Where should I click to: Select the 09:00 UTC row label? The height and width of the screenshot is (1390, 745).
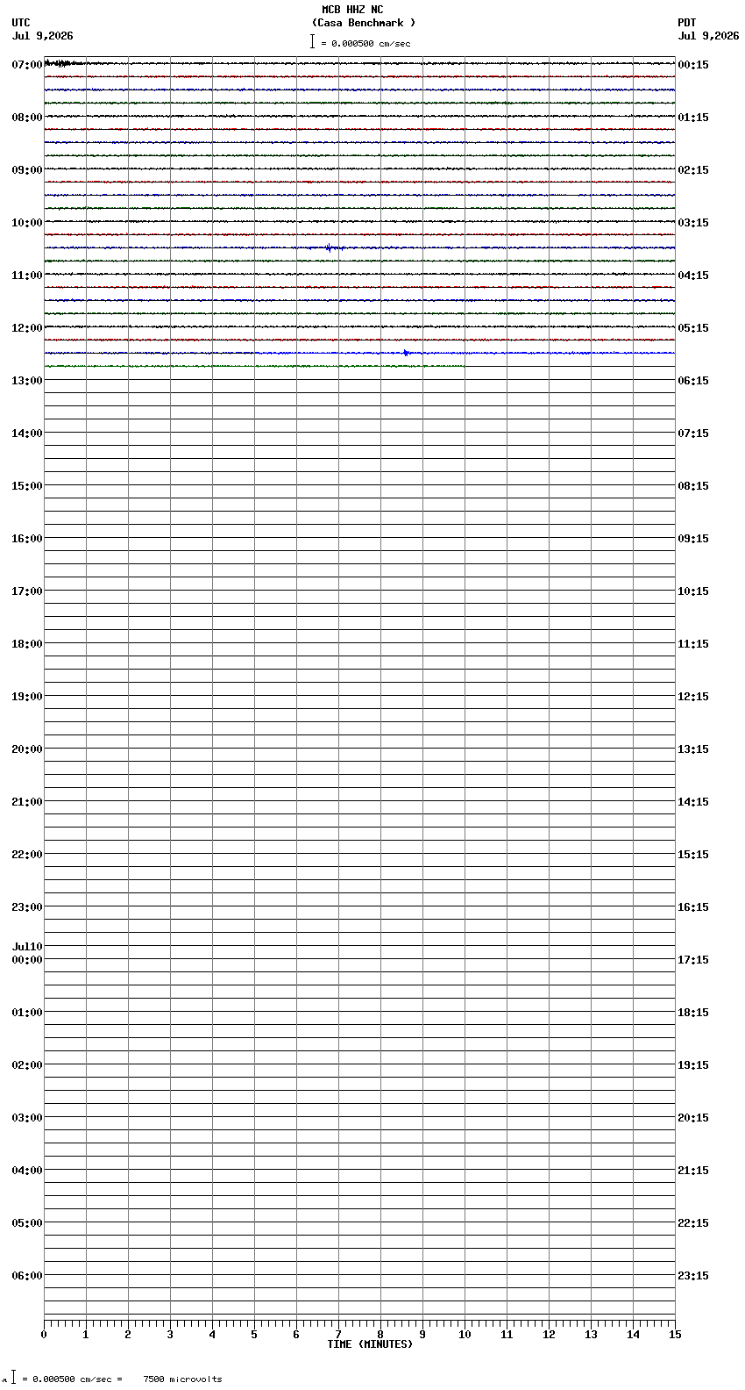(27, 170)
